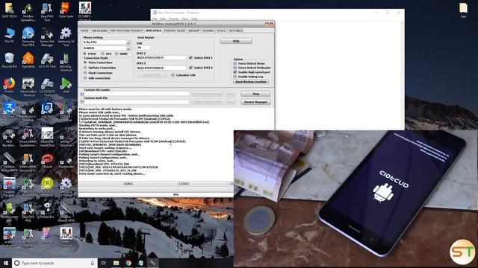Switch to the FORMAT-RESET tab
Image resolution: width=478 pixels, height=268 pixels.
[x=175, y=31]
